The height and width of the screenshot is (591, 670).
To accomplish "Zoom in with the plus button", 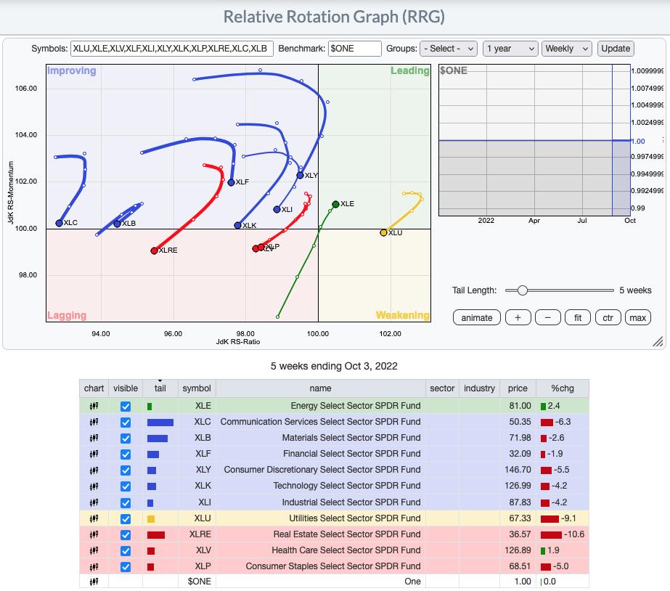I will [518, 317].
